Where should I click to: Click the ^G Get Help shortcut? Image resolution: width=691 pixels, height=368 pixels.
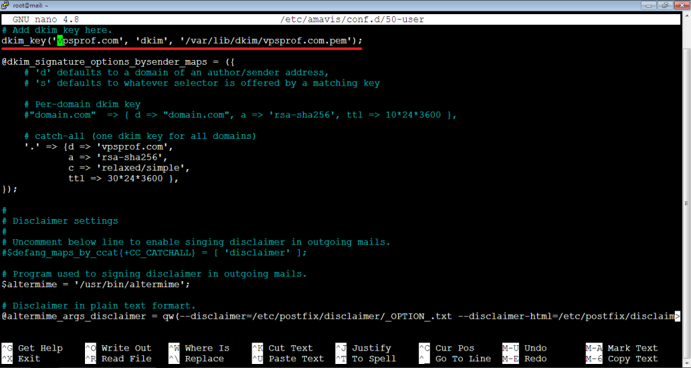32,348
